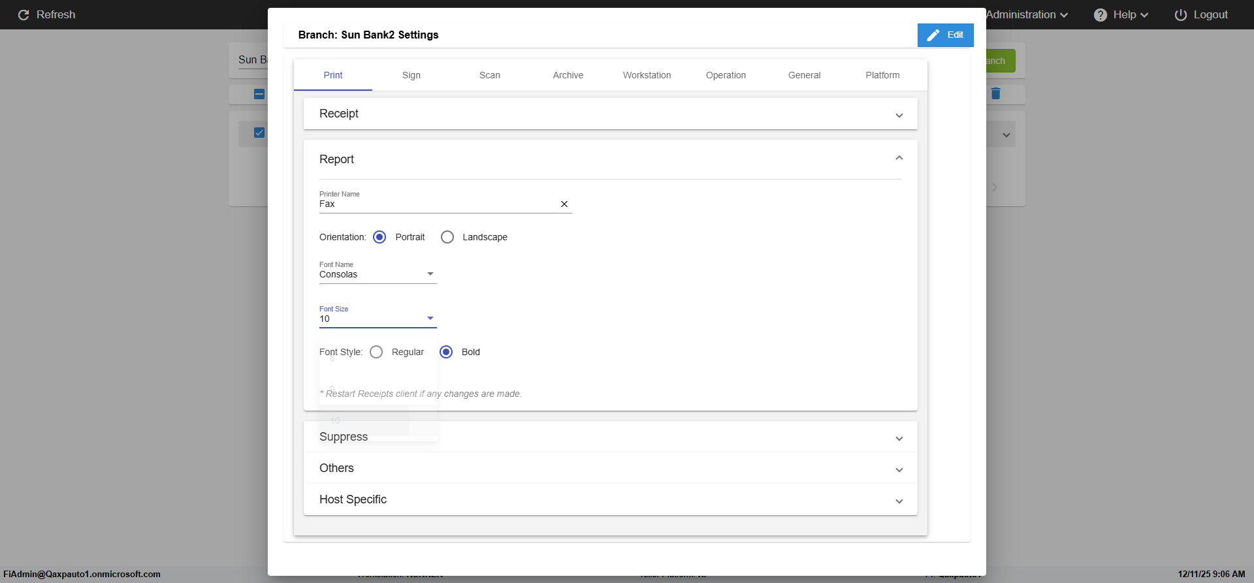Choose Regular font style
1254x583 pixels.
[x=376, y=352]
